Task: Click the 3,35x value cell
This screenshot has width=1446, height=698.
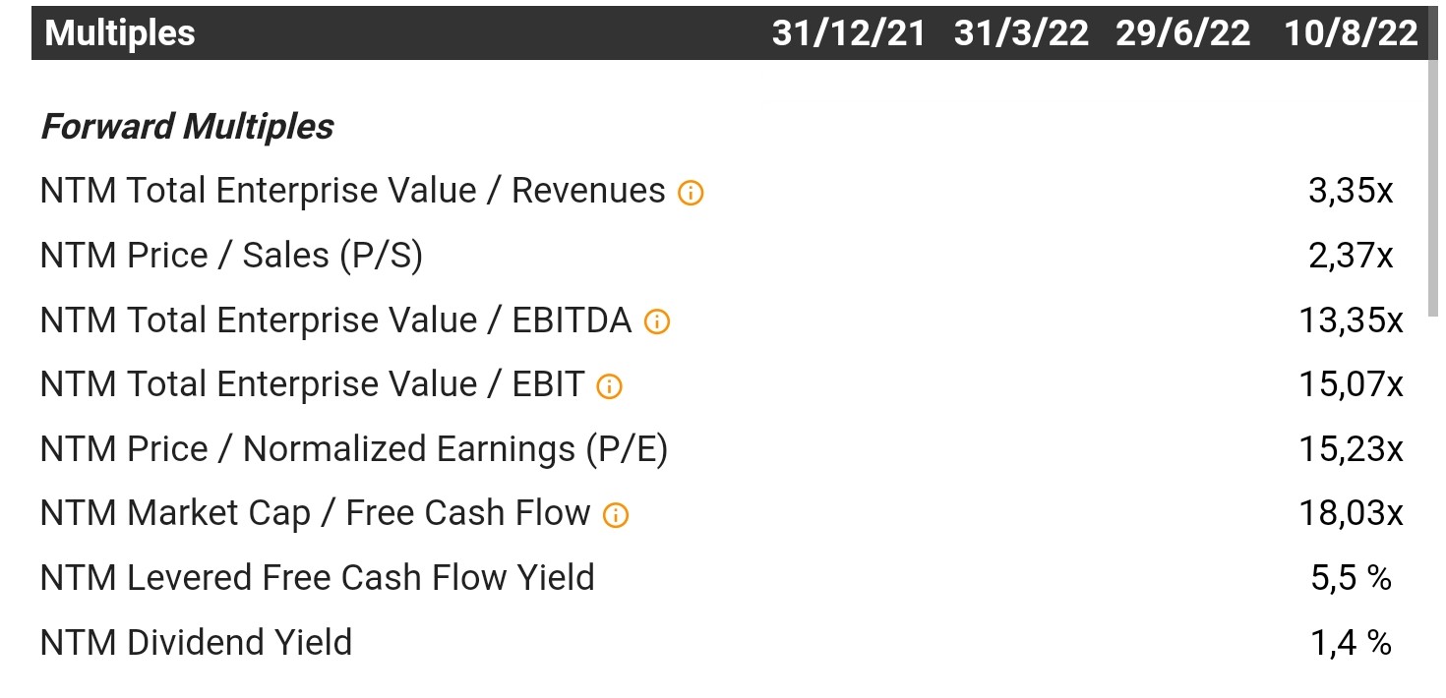Action: click(1351, 191)
